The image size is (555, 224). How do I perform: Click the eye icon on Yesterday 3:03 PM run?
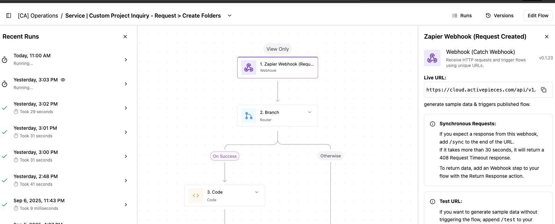pyautogui.click(x=63, y=80)
